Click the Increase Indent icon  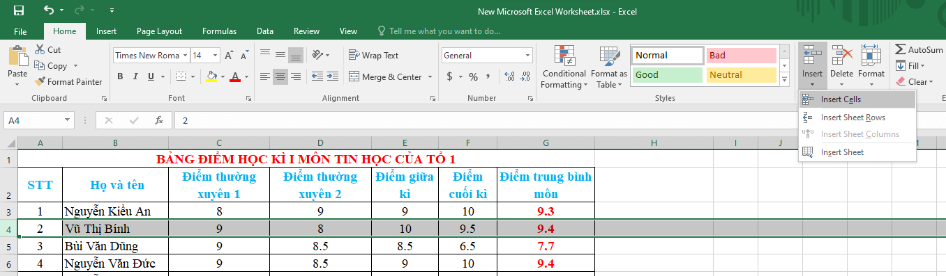pyautogui.click(x=333, y=76)
